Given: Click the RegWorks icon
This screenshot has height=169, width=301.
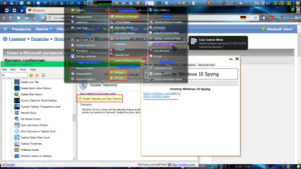Looking at the screenshot, I should pos(112,44).
